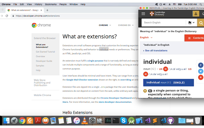204x128 pixels.
Task: Share the definition on Twitter
Action: (x=201, y=71)
